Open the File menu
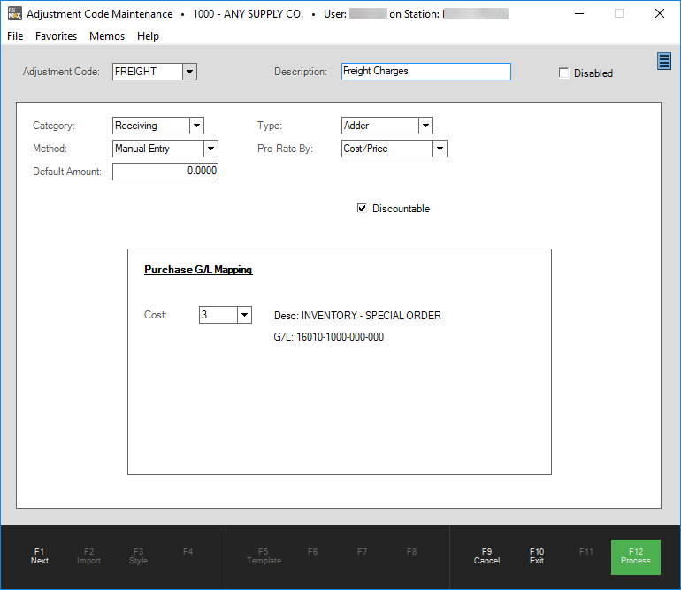 [15, 36]
